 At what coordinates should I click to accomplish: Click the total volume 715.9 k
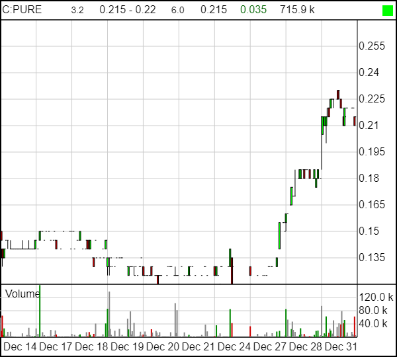tap(297, 10)
